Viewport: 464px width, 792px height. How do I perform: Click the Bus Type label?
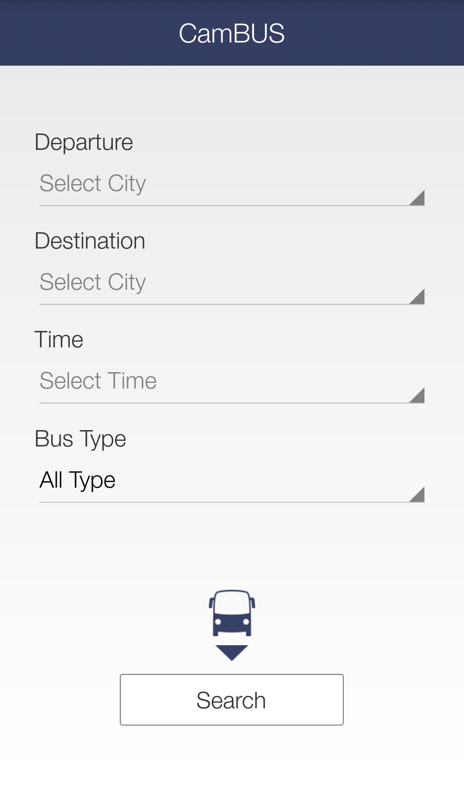pos(80,439)
